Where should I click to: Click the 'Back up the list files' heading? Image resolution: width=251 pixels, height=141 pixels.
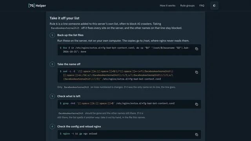pos(70,35)
